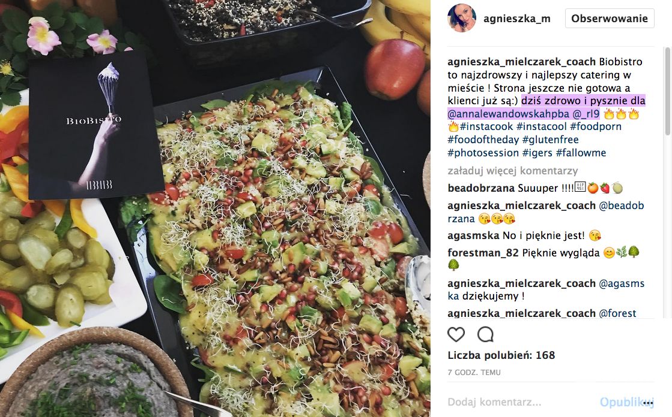Viewport: 672px width, 417px height.
Task: Click the Biobistro salad photo
Action: (215, 208)
